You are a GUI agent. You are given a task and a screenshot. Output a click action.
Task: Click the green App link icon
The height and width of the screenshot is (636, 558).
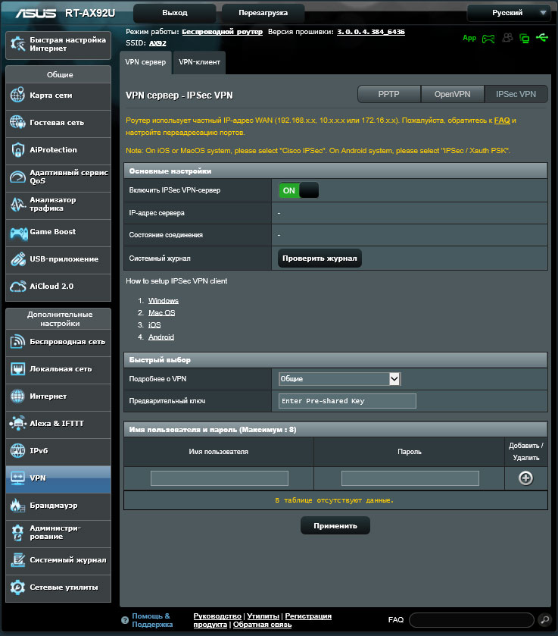(x=469, y=38)
